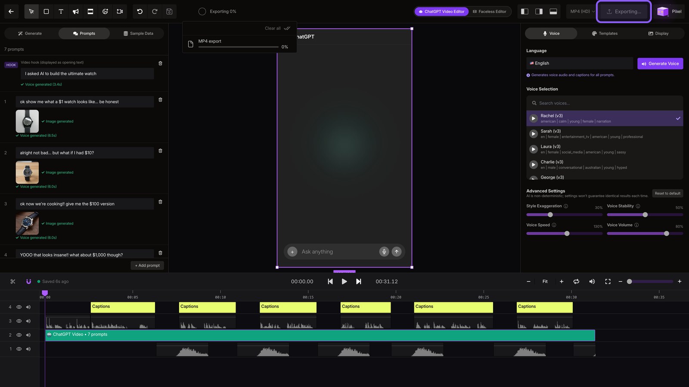Click the Fit zoom button
The height and width of the screenshot is (387, 689).
[x=545, y=282]
